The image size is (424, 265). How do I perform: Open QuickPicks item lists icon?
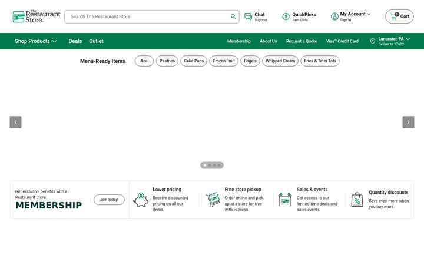[286, 16]
